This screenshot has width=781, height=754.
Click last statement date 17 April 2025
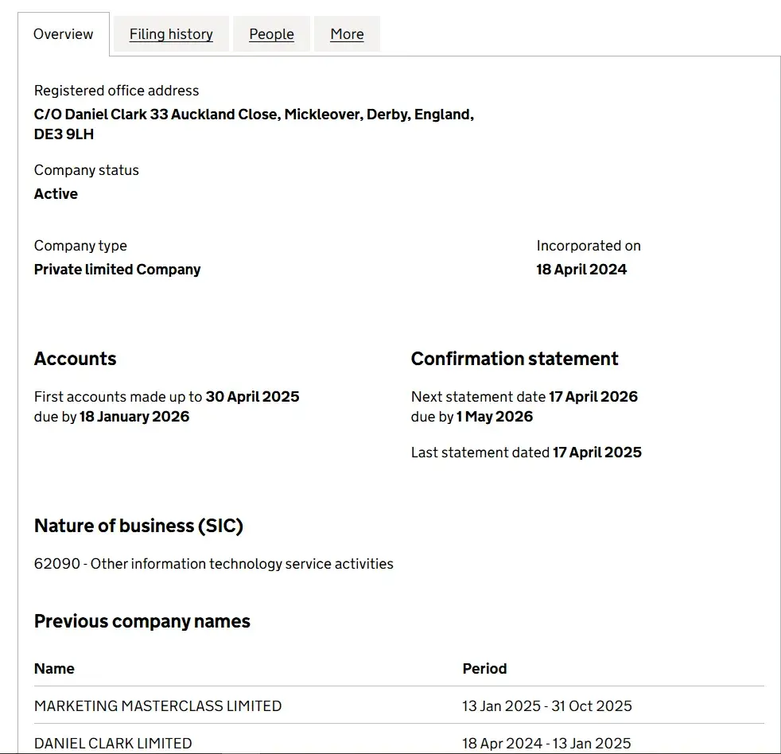click(597, 453)
